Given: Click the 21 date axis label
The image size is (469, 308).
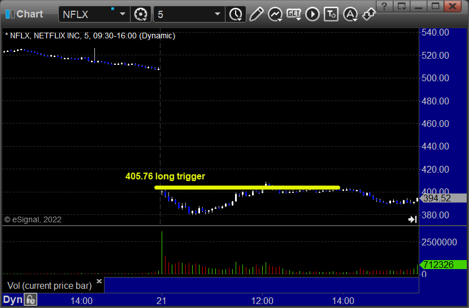Looking at the screenshot, I should (161, 301).
